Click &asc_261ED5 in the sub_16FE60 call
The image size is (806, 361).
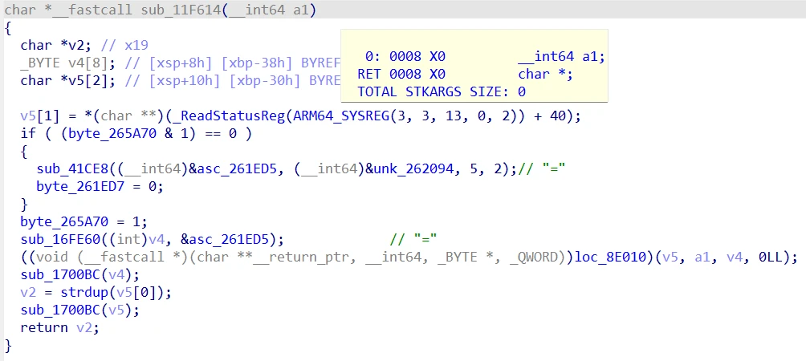coord(226,239)
